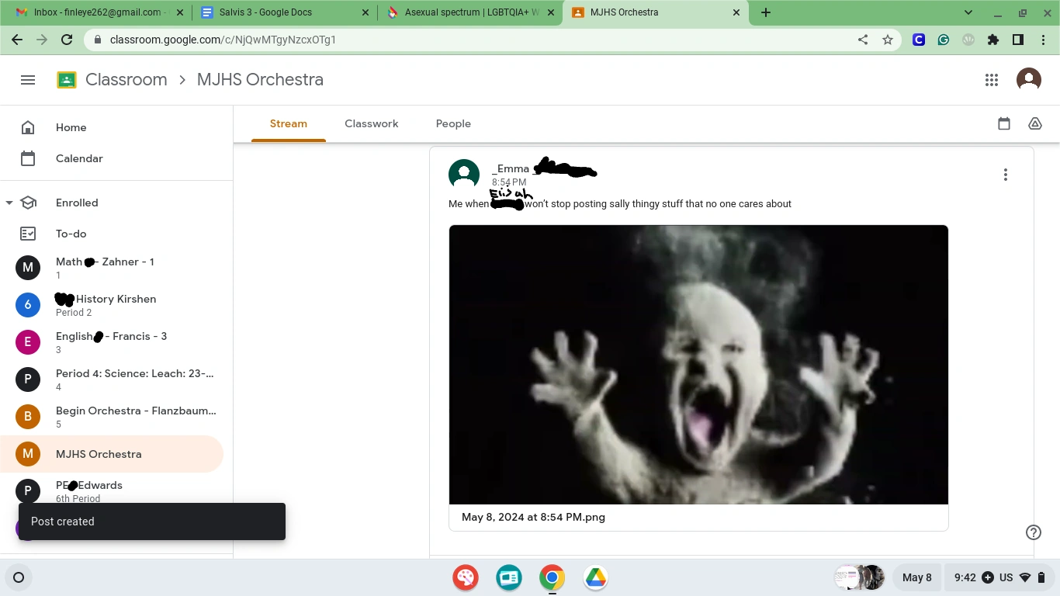The image size is (1060, 596).
Task: Collapse the Enrolled section
Action: coord(9,203)
